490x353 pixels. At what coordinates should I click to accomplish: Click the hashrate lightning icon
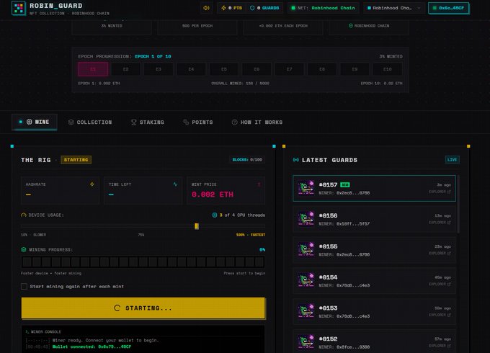pos(92,184)
